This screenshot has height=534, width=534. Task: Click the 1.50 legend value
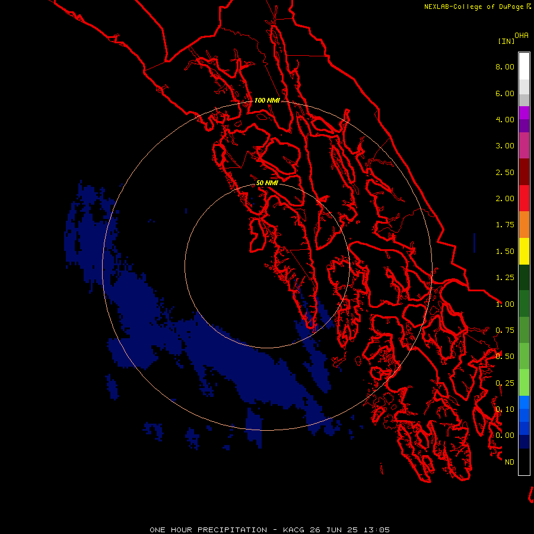tap(505, 252)
